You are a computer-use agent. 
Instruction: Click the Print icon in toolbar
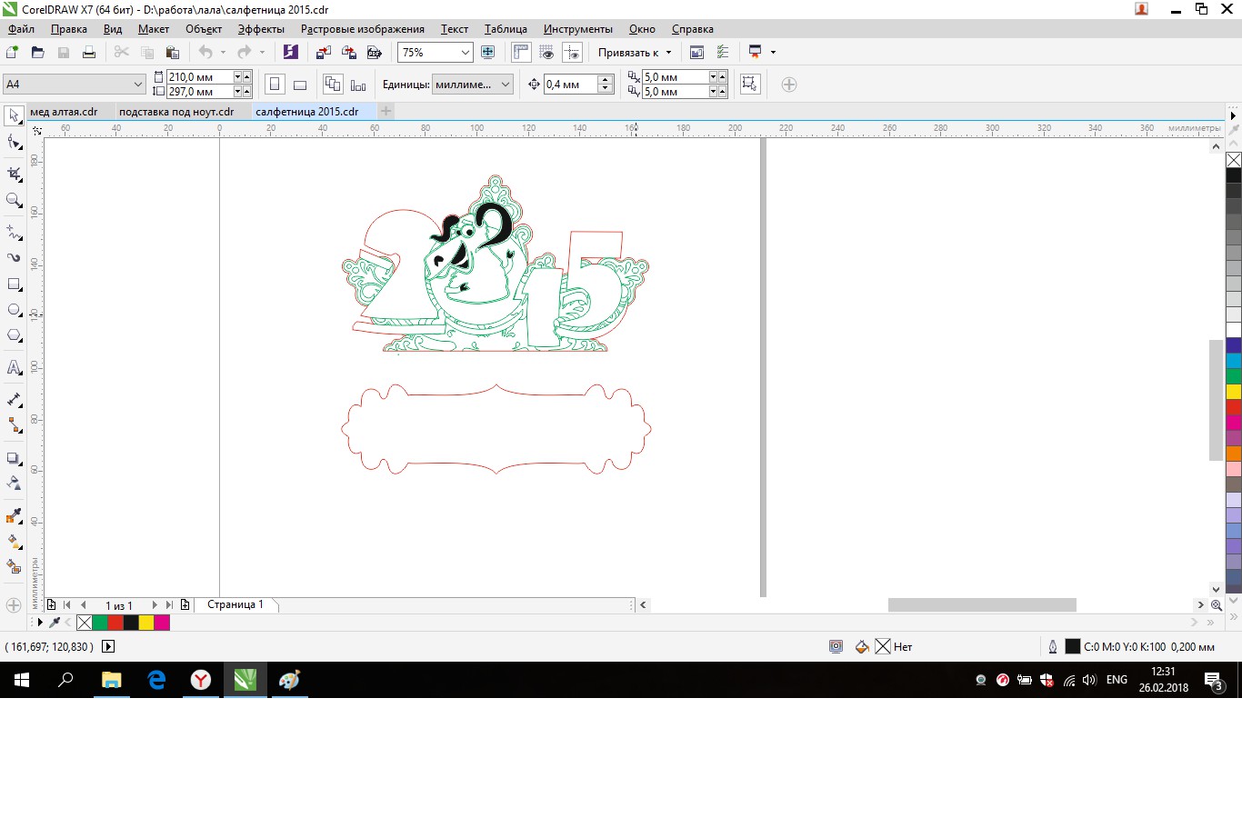click(89, 53)
